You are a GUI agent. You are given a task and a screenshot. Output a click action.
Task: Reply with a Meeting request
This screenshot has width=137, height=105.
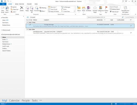[43, 8]
